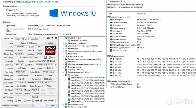Click the GPU-Z screenshot camera icon
The width and height of the screenshot is (196, 108).
point(48,38)
